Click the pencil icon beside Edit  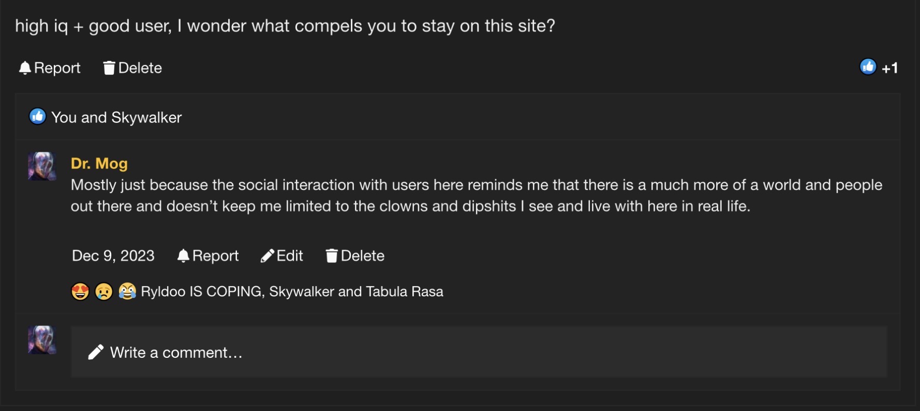(268, 256)
